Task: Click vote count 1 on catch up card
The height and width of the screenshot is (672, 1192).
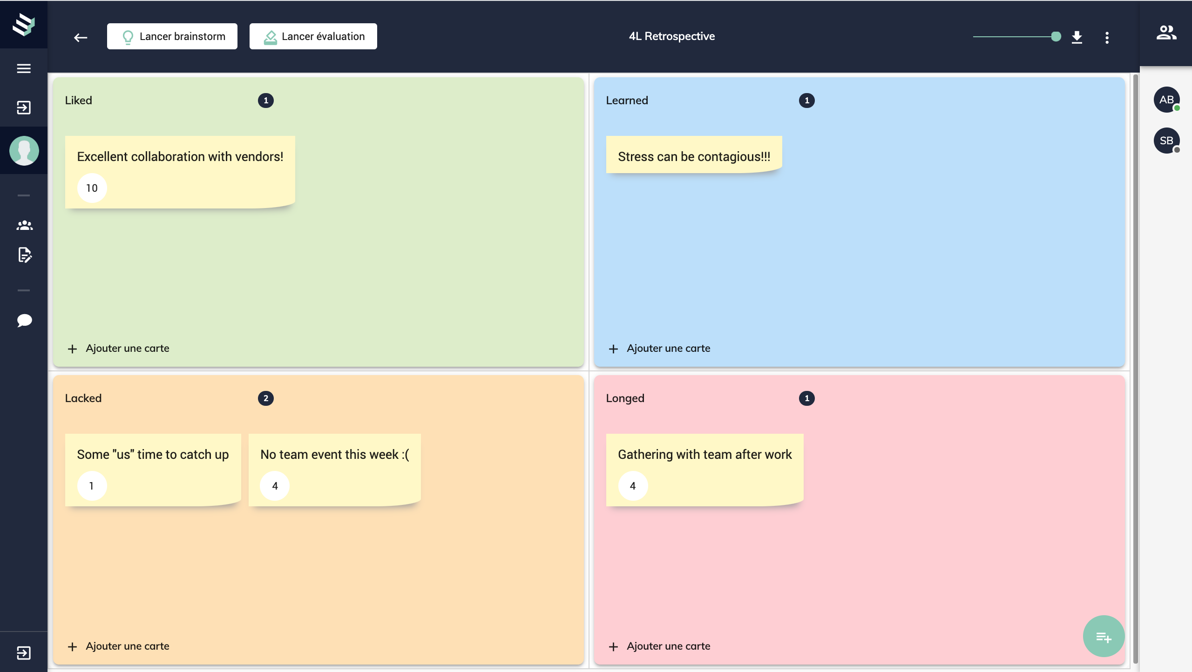Action: (92, 486)
